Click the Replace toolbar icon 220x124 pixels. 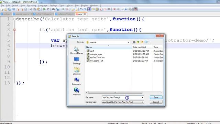57,9
